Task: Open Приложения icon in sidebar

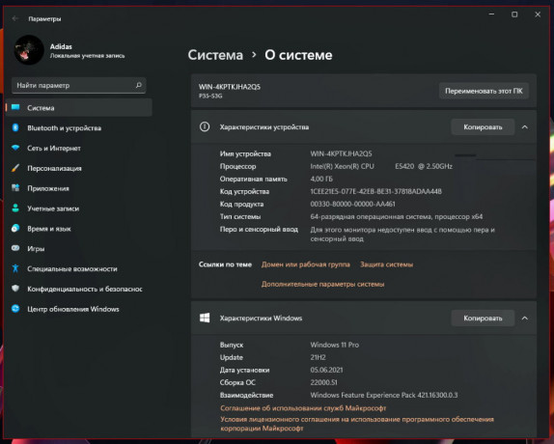Action: pyautogui.click(x=15, y=188)
